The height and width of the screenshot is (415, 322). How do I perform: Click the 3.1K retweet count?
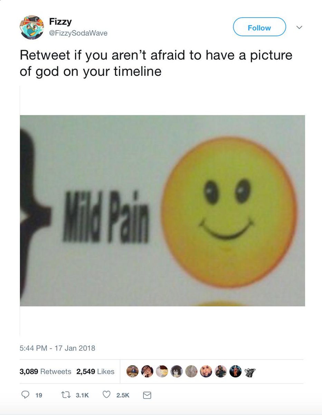click(x=82, y=395)
